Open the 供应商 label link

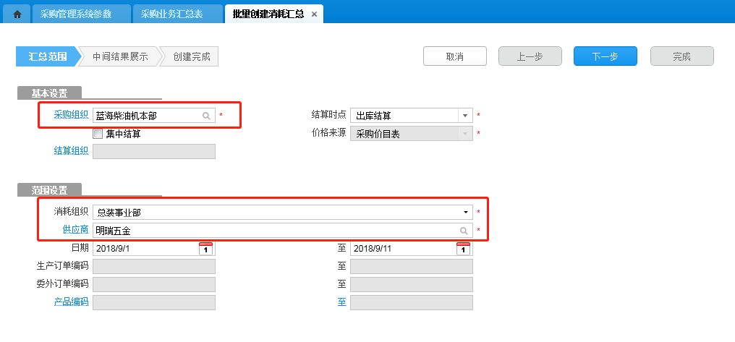[x=75, y=230]
